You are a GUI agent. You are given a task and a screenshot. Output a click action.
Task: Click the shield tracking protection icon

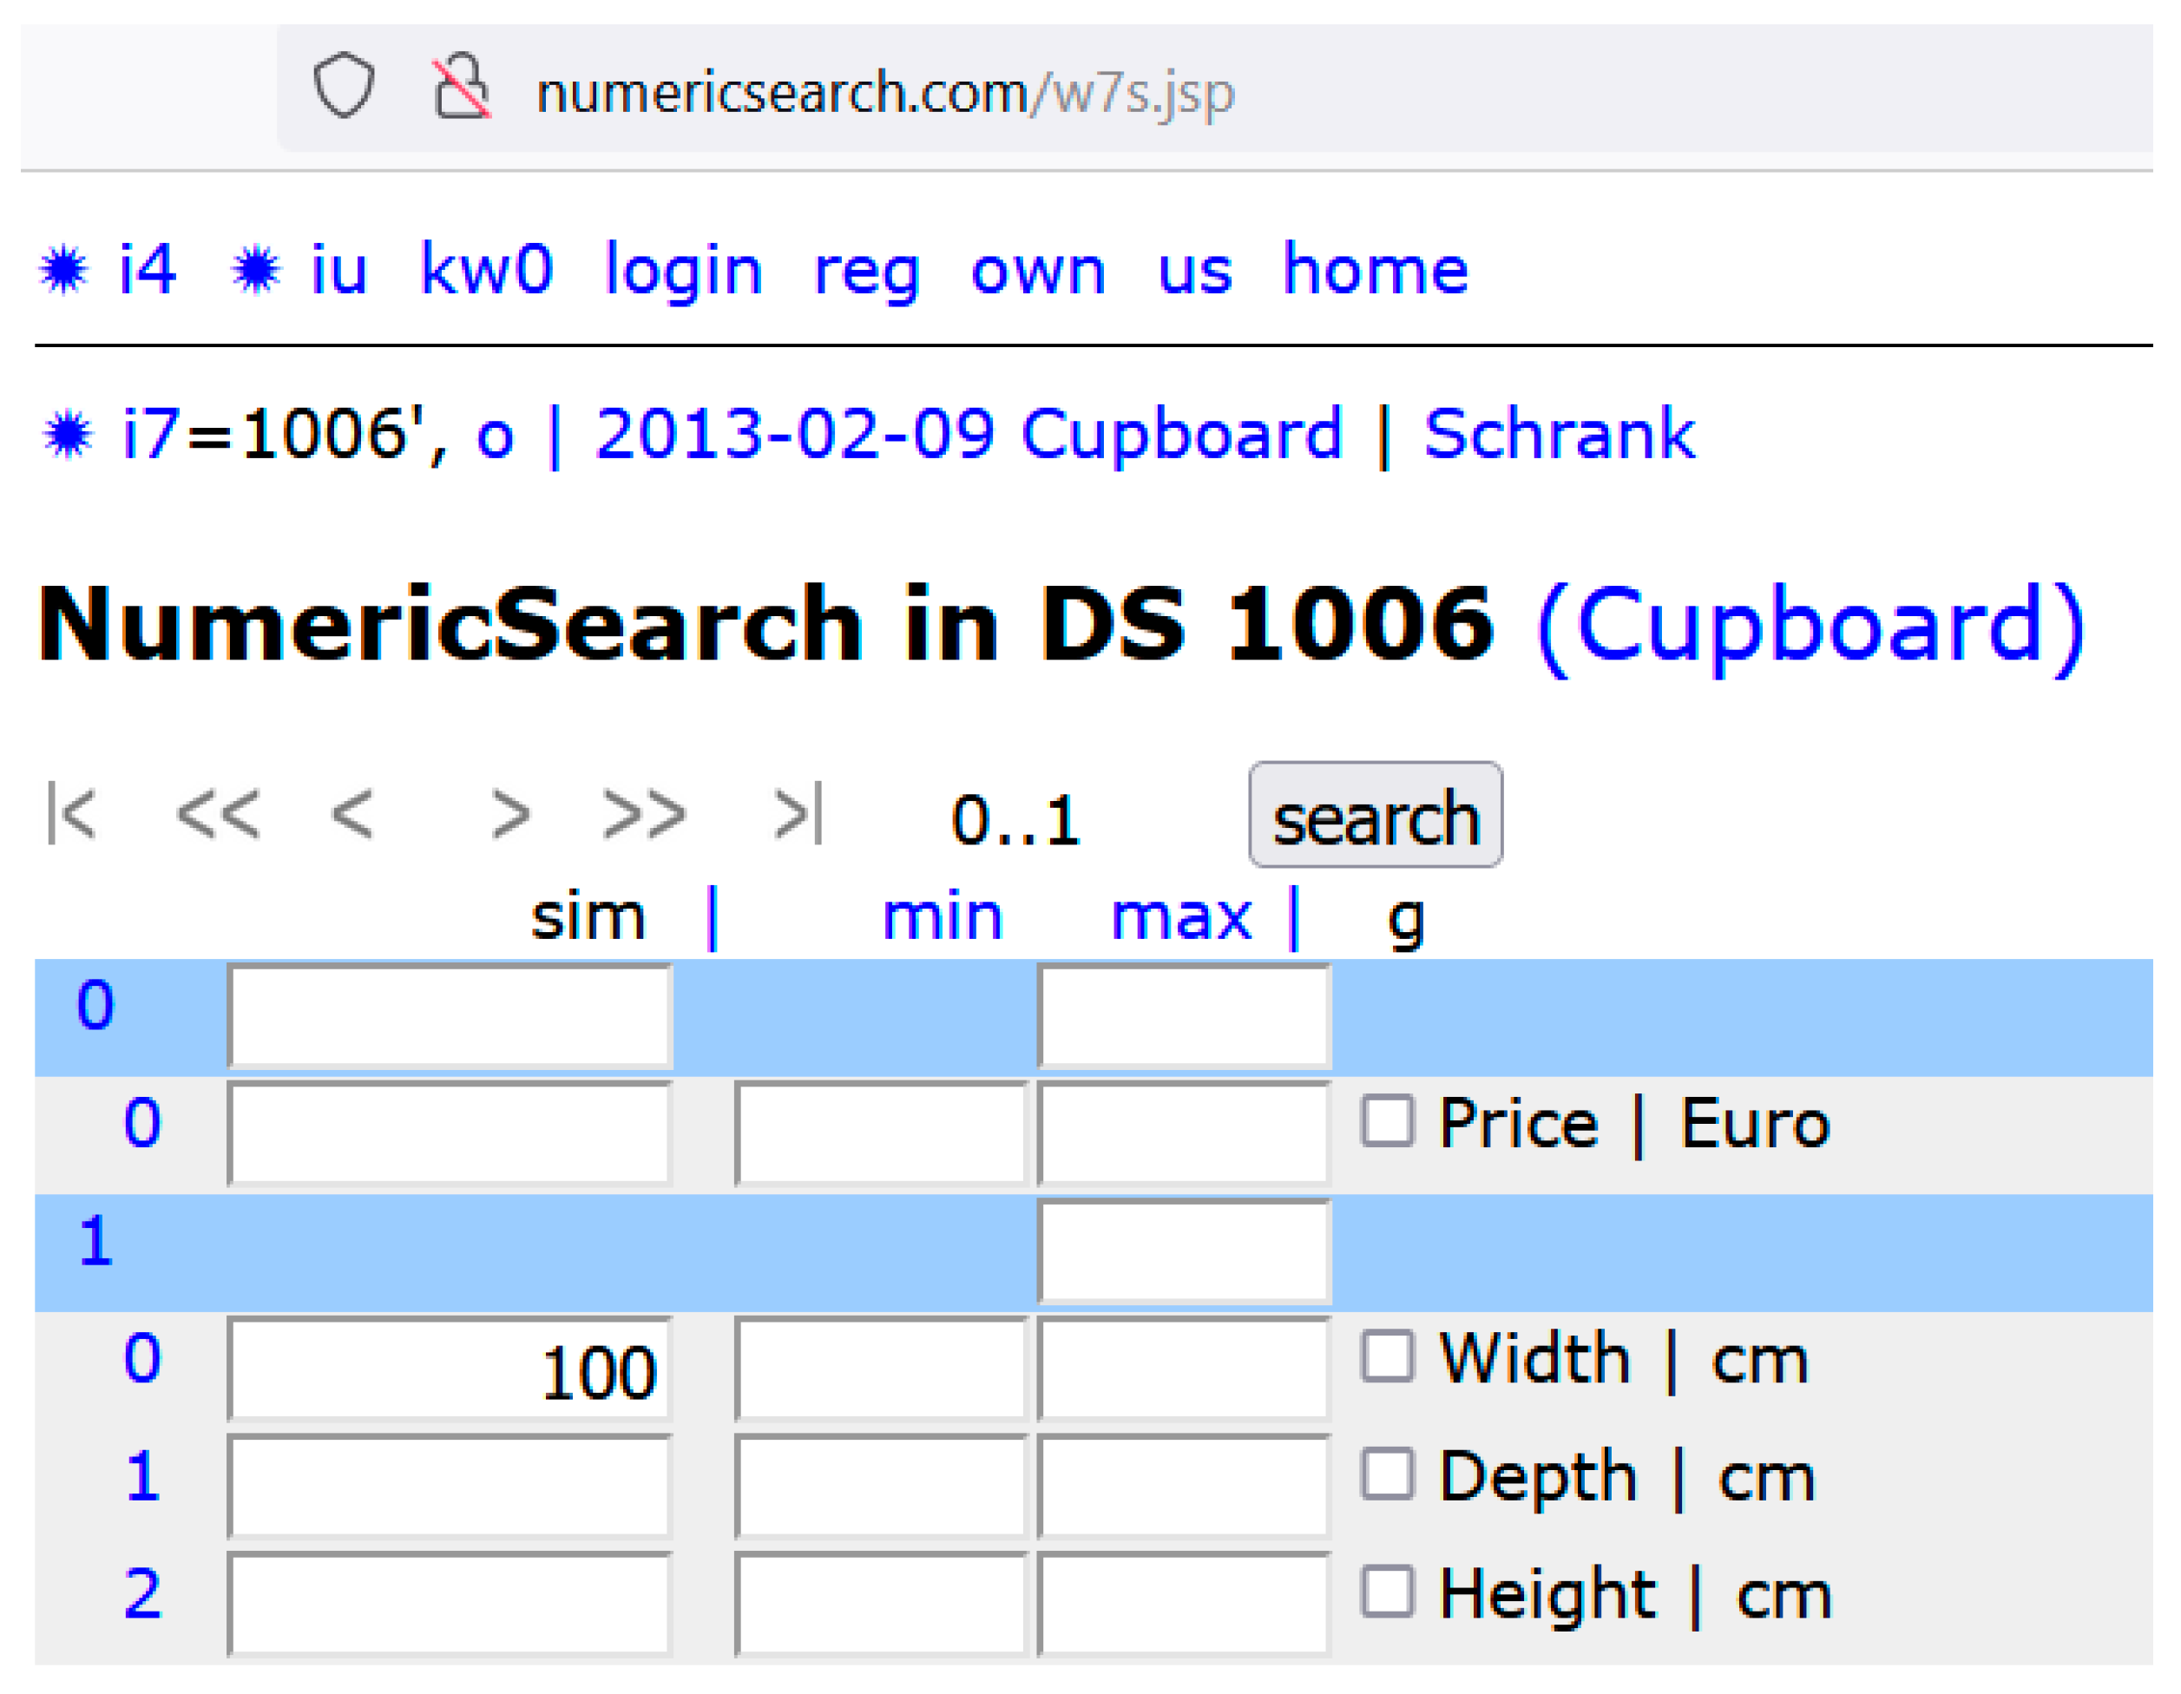tap(344, 86)
